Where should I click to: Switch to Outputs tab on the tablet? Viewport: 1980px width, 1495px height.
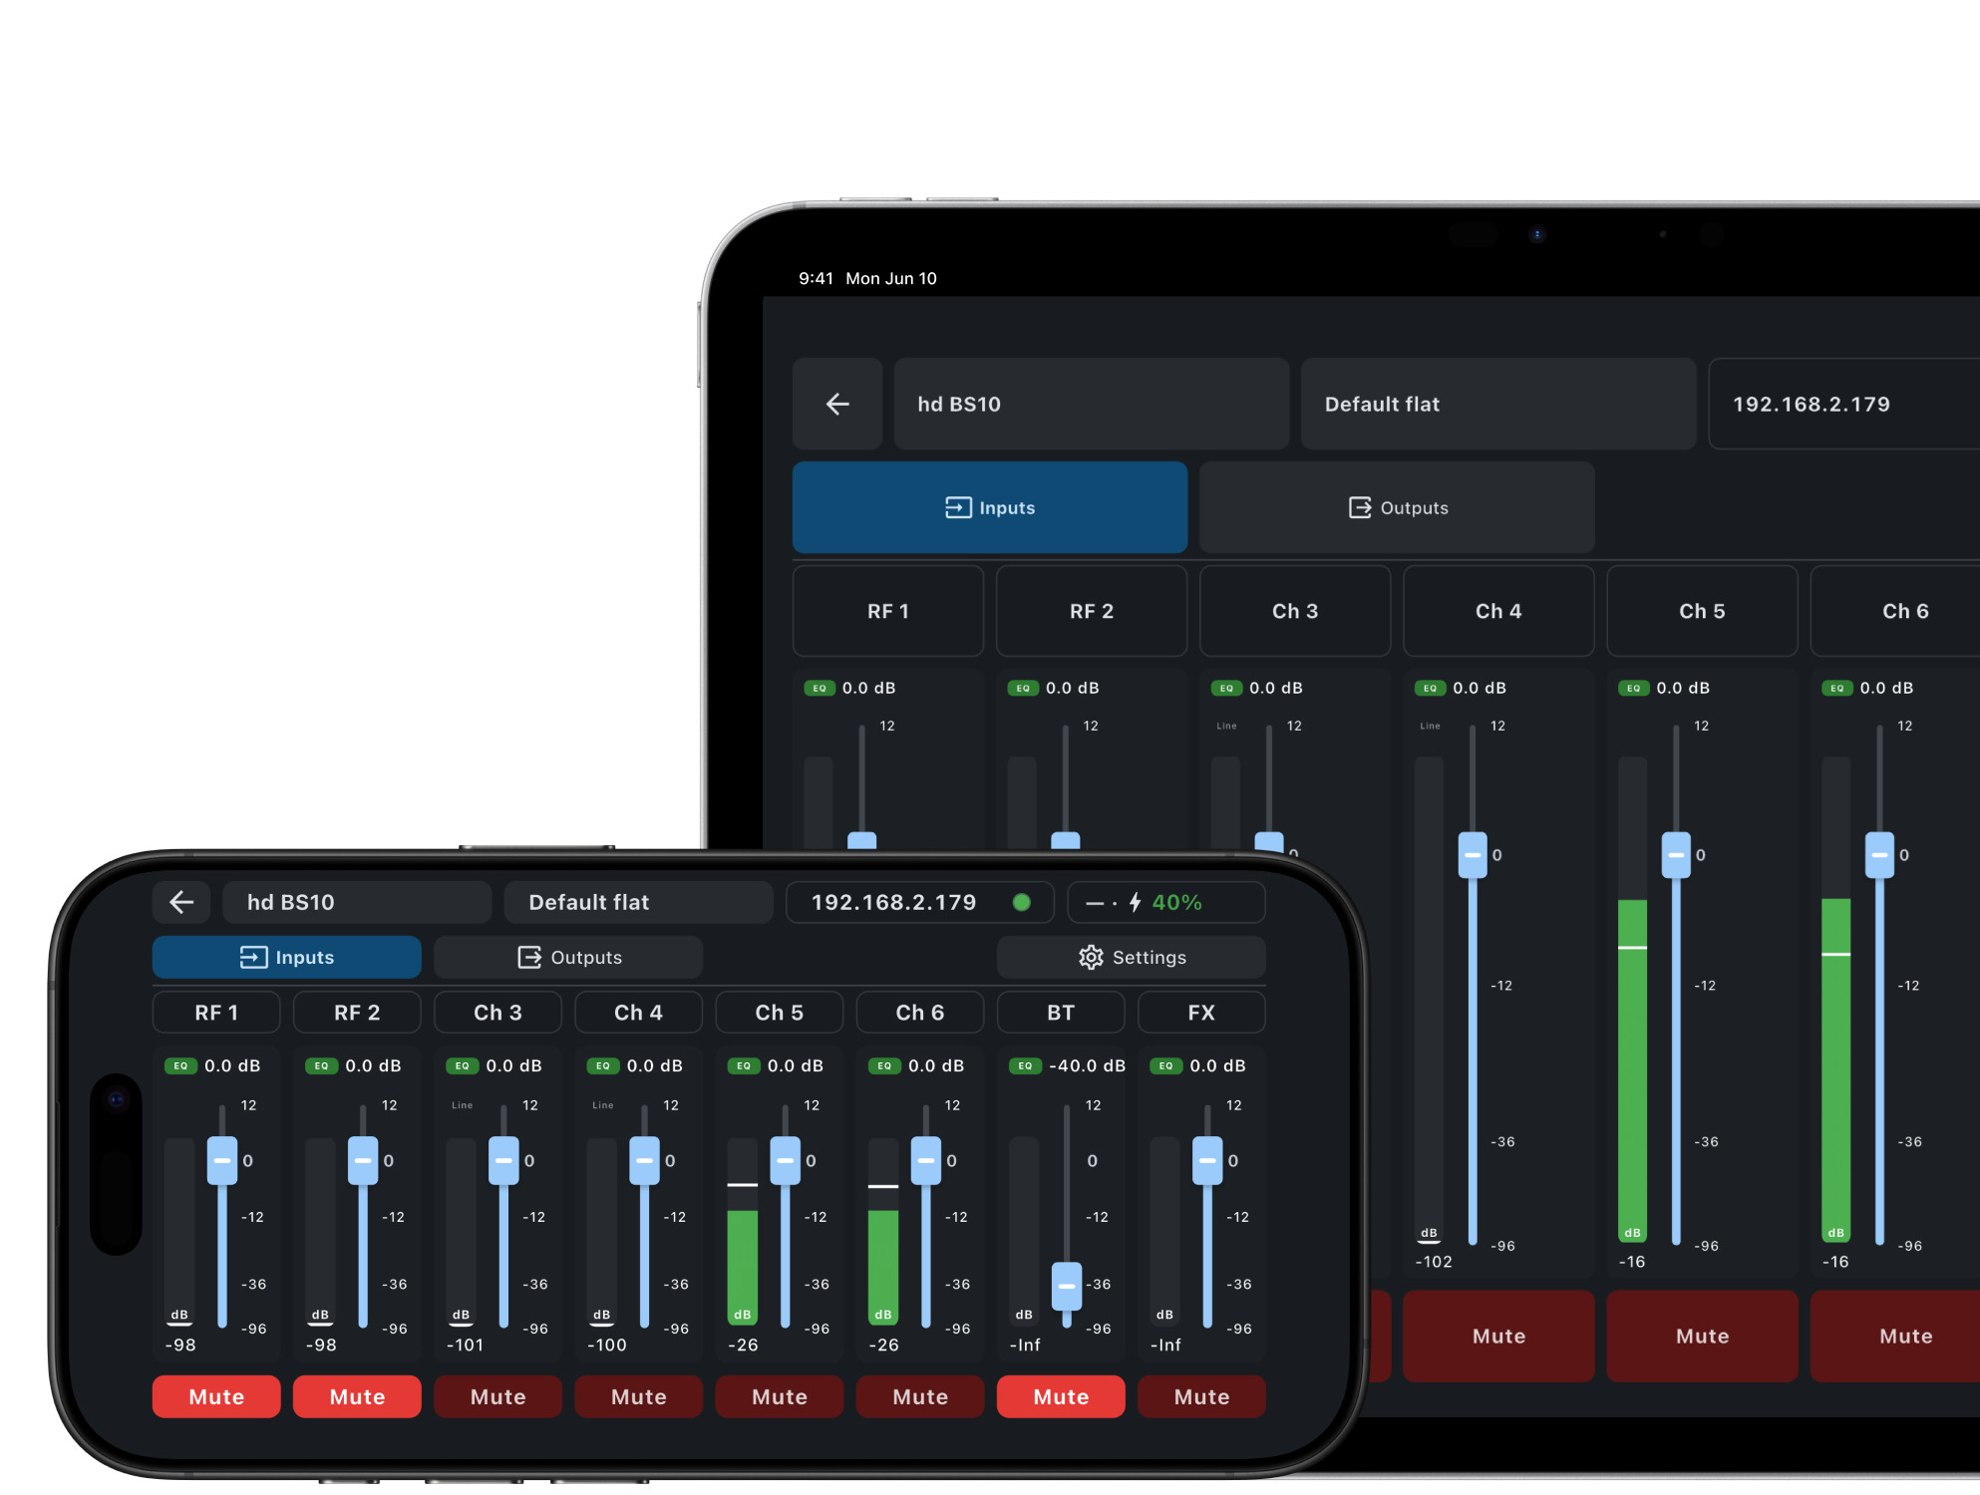[x=1397, y=507]
